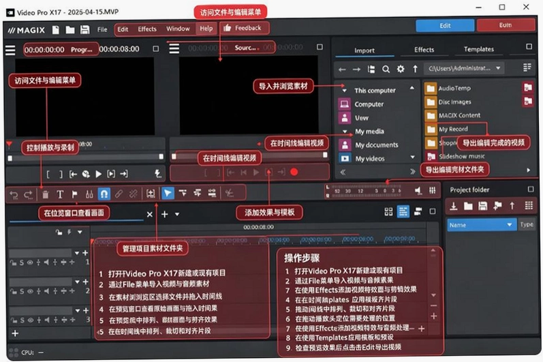
Task: Open track 3 options dropdown arrow
Action: click(x=77, y=310)
